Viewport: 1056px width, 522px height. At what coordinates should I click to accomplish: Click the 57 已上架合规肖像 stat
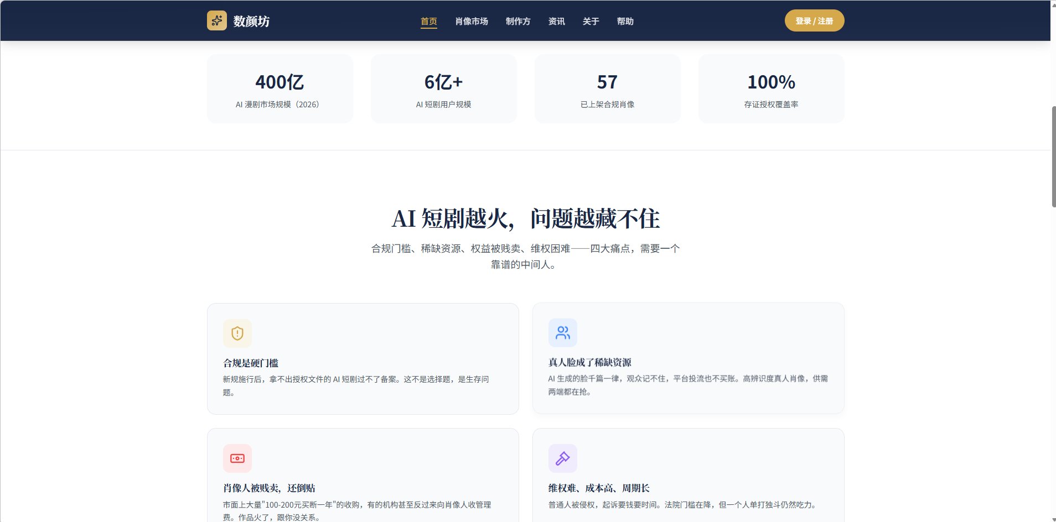[608, 88]
